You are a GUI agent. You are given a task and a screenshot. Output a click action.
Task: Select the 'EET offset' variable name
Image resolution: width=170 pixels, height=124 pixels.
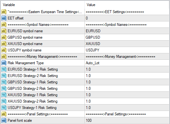tap(15, 18)
